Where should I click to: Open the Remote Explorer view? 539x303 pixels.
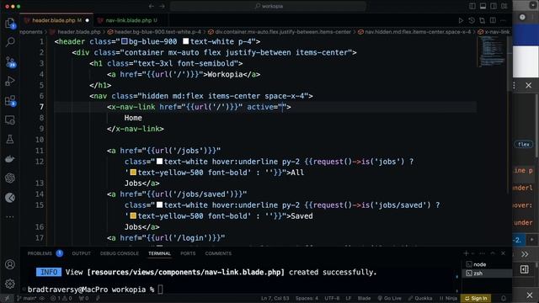[x=10, y=120]
